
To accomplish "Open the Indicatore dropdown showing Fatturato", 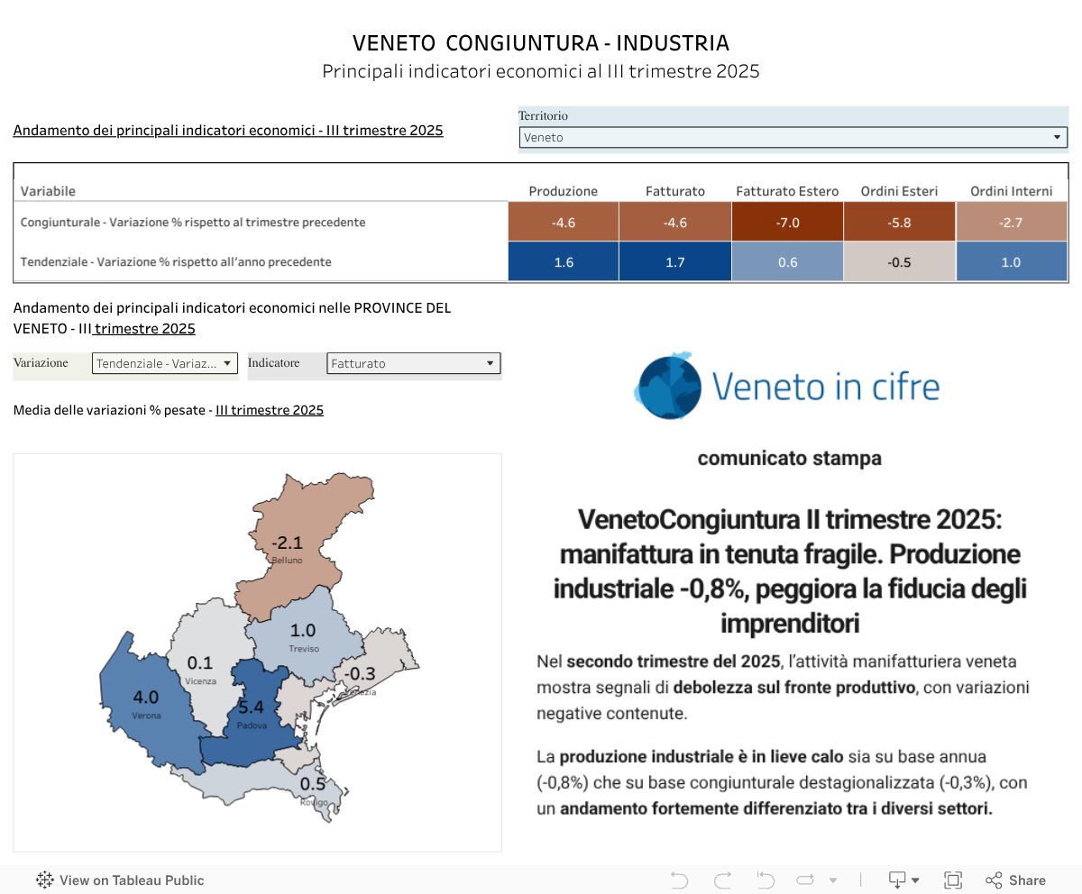I will [413, 363].
